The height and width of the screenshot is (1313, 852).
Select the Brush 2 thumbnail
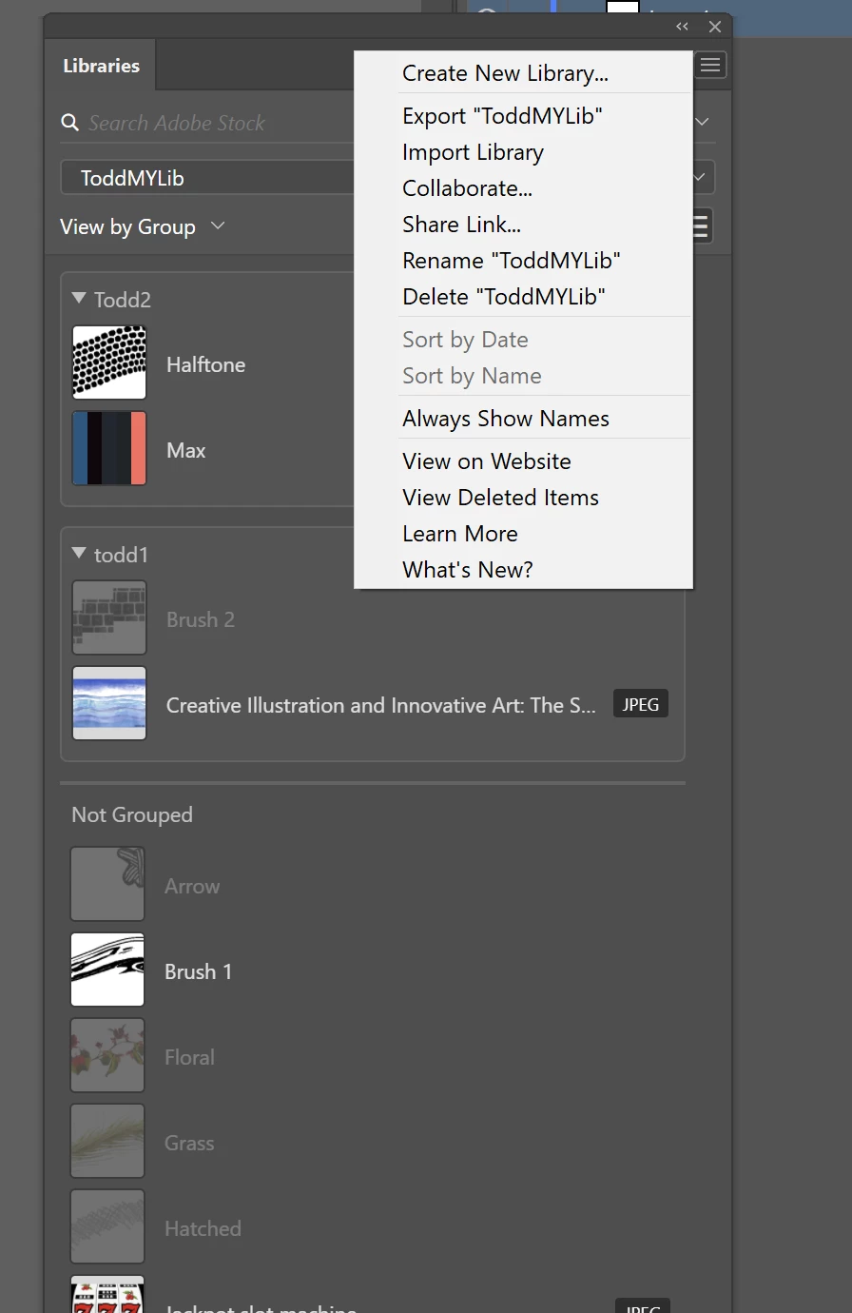[109, 617]
